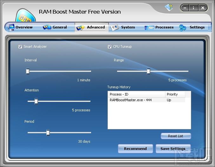Click the Attention label
The height and width of the screenshot is (167, 215).
tap(32, 90)
